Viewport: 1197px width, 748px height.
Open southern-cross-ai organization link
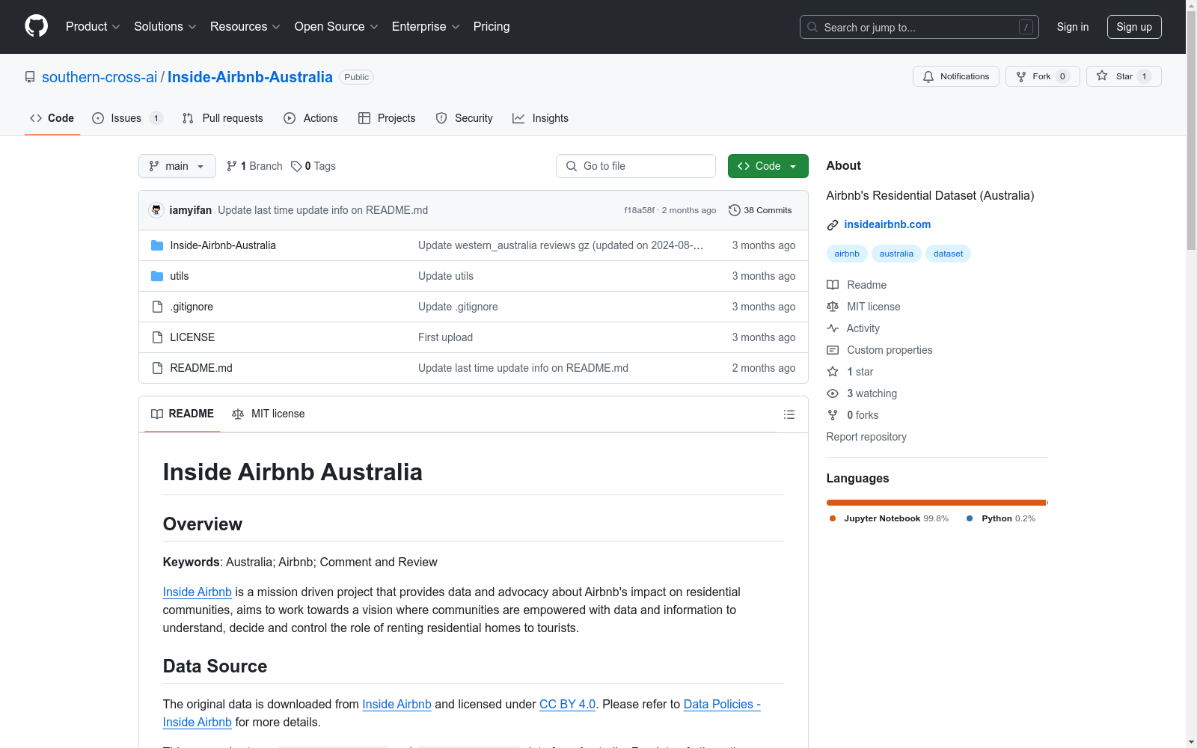[x=100, y=77]
